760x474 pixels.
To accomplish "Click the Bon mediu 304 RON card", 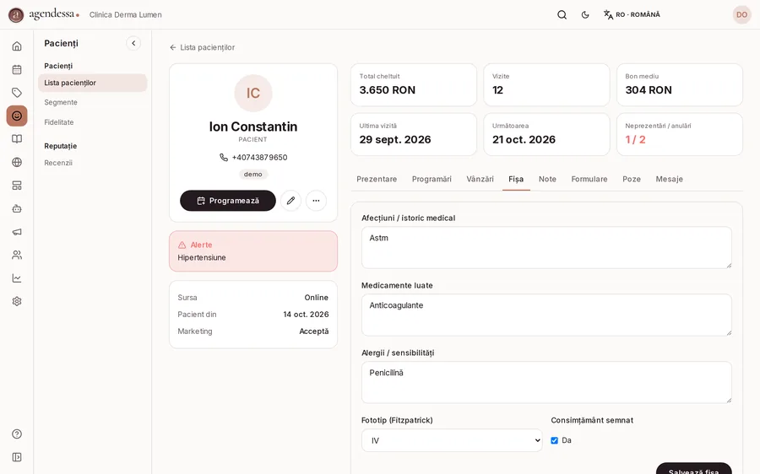I will [680, 84].
